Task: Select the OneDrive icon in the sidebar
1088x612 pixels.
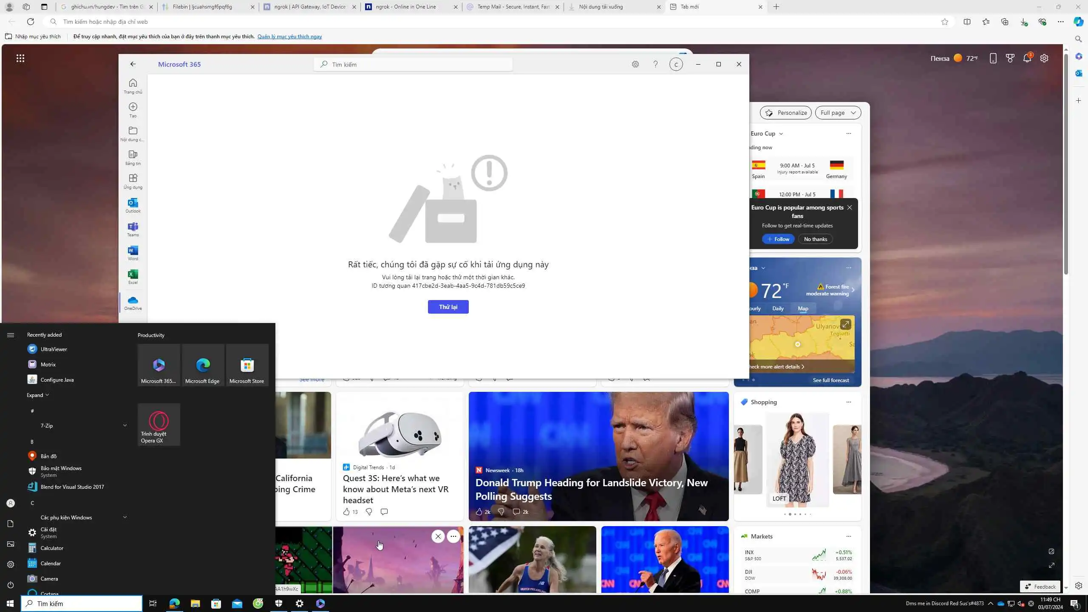Action: [133, 303]
